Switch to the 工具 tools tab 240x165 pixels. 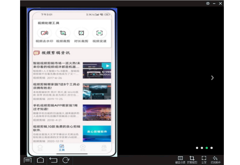pos(62,148)
